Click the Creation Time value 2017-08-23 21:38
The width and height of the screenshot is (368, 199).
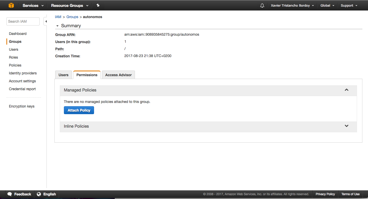[148, 56]
